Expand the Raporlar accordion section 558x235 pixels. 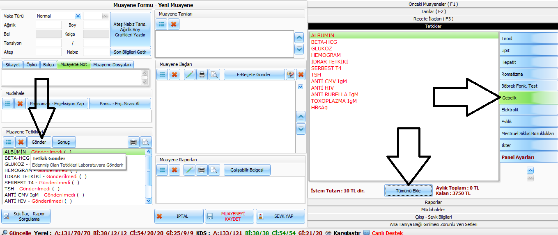pos(433,202)
